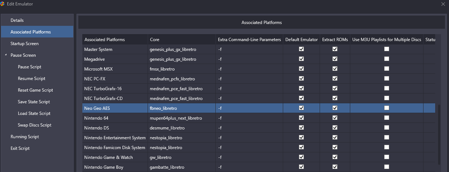The image size is (449, 172).
Task: Select the Microsoft MSX platform cell
Action: pyautogui.click(x=115, y=69)
